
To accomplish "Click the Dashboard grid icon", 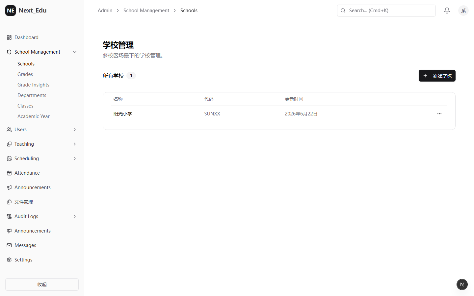I will coord(9,37).
